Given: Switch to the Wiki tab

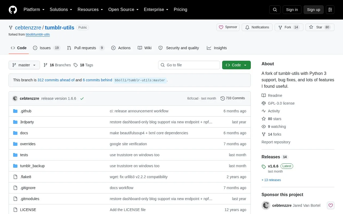Looking at the screenshot, I should (145, 48).
